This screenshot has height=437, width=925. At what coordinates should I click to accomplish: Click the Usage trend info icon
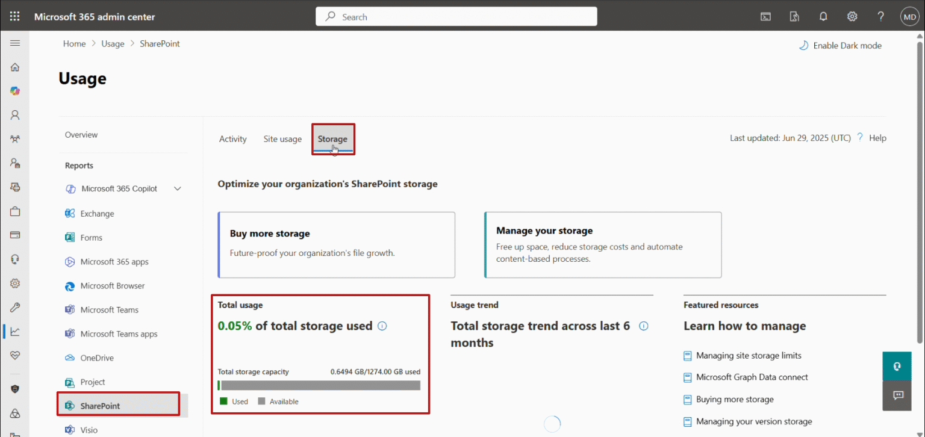644,326
